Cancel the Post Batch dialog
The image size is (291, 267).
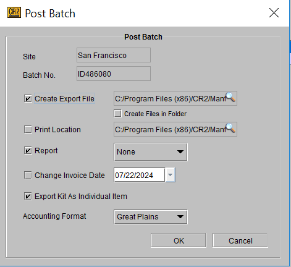click(240, 240)
